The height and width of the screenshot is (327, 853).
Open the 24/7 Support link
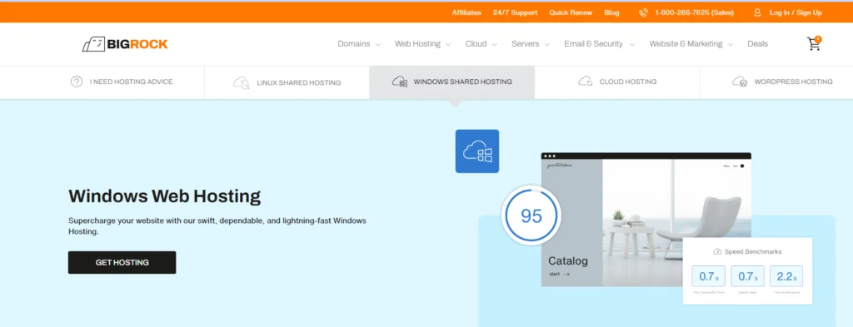515,12
